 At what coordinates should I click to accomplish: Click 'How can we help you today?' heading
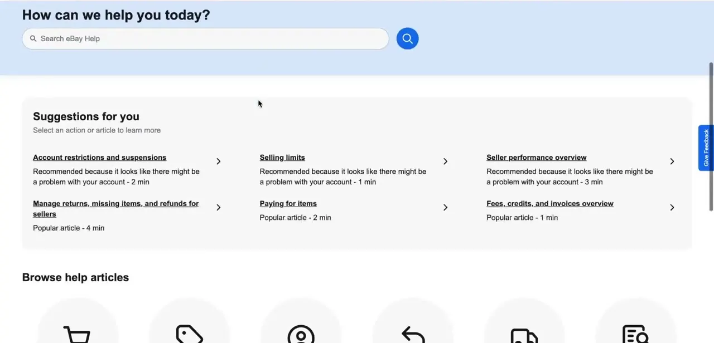point(116,15)
